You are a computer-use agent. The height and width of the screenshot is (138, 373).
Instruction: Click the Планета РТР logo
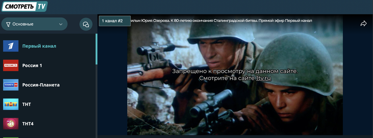tap(11, 85)
